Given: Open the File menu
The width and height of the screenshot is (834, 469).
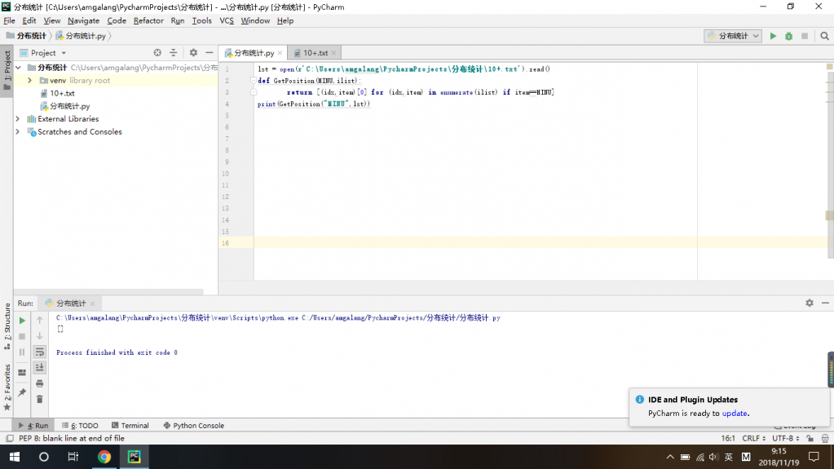Looking at the screenshot, I should coord(9,20).
